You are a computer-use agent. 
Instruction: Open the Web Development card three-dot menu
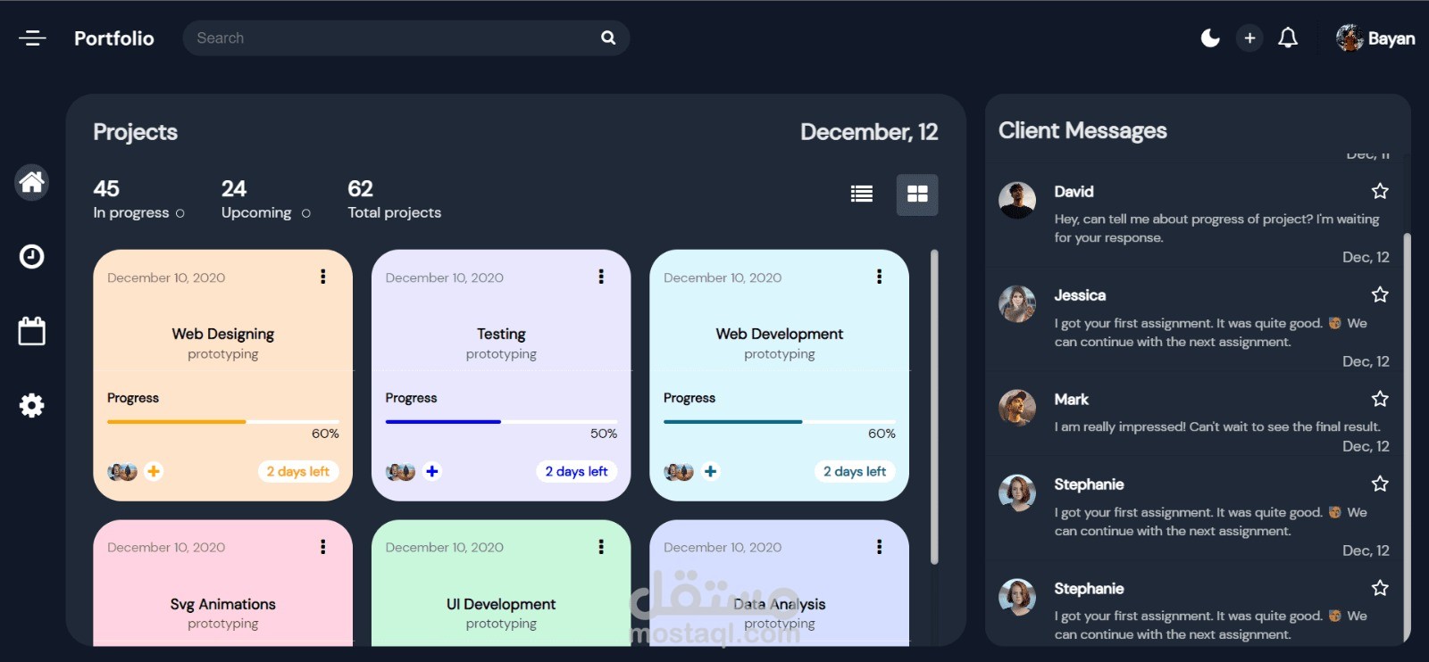(x=880, y=277)
